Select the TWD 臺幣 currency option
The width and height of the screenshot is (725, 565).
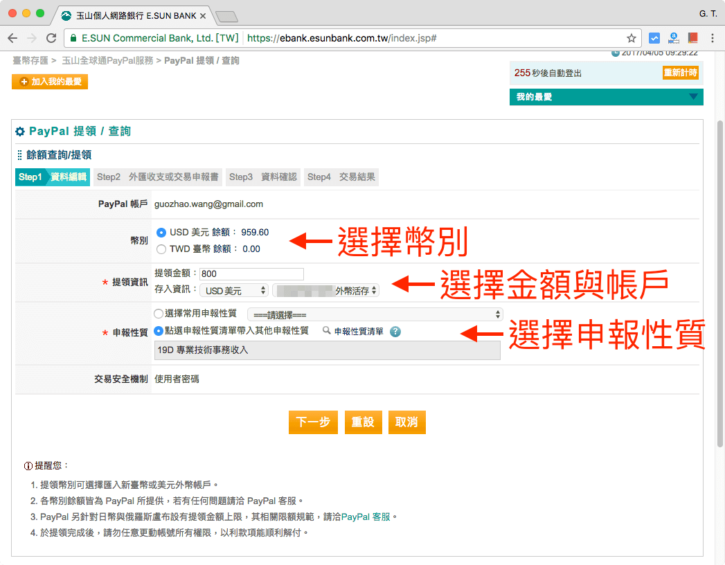161,249
